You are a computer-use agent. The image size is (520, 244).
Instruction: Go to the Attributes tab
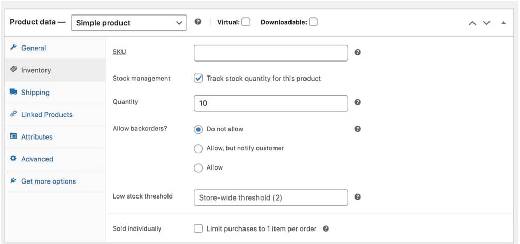55,136
